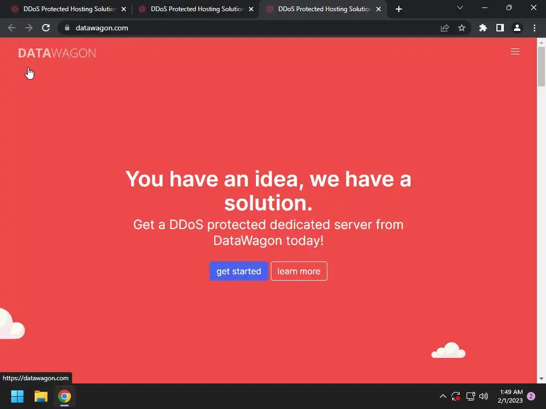Open a new tab with plus button
The width and height of the screenshot is (546, 409).
[x=399, y=9]
